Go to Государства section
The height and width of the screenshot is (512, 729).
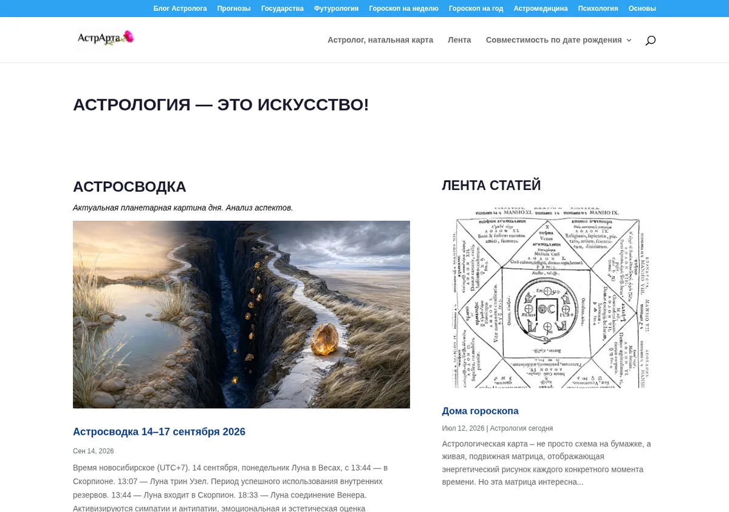(282, 8)
